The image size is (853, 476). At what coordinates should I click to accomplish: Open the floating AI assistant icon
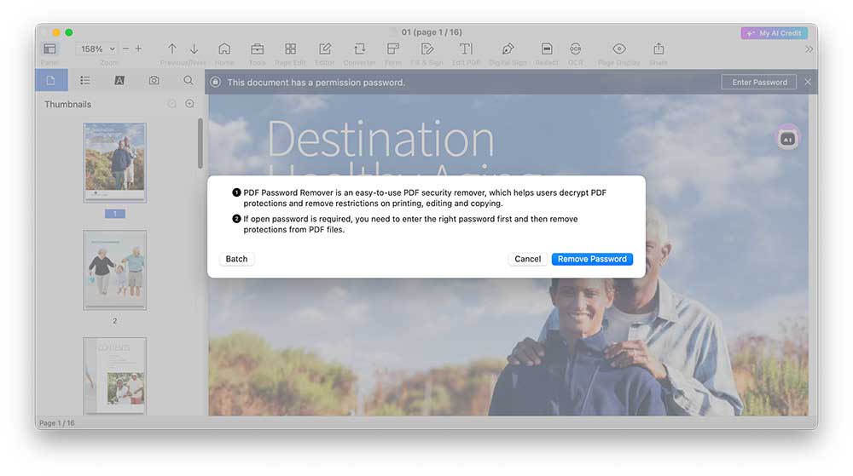click(x=787, y=139)
